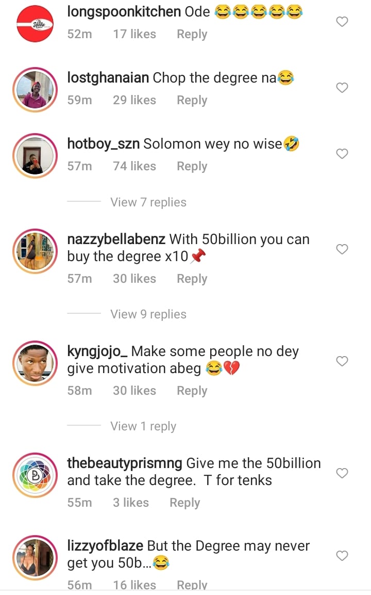Expand View 7 replies under hotboy_szn
This screenshot has width=371, height=595.
pyautogui.click(x=148, y=202)
